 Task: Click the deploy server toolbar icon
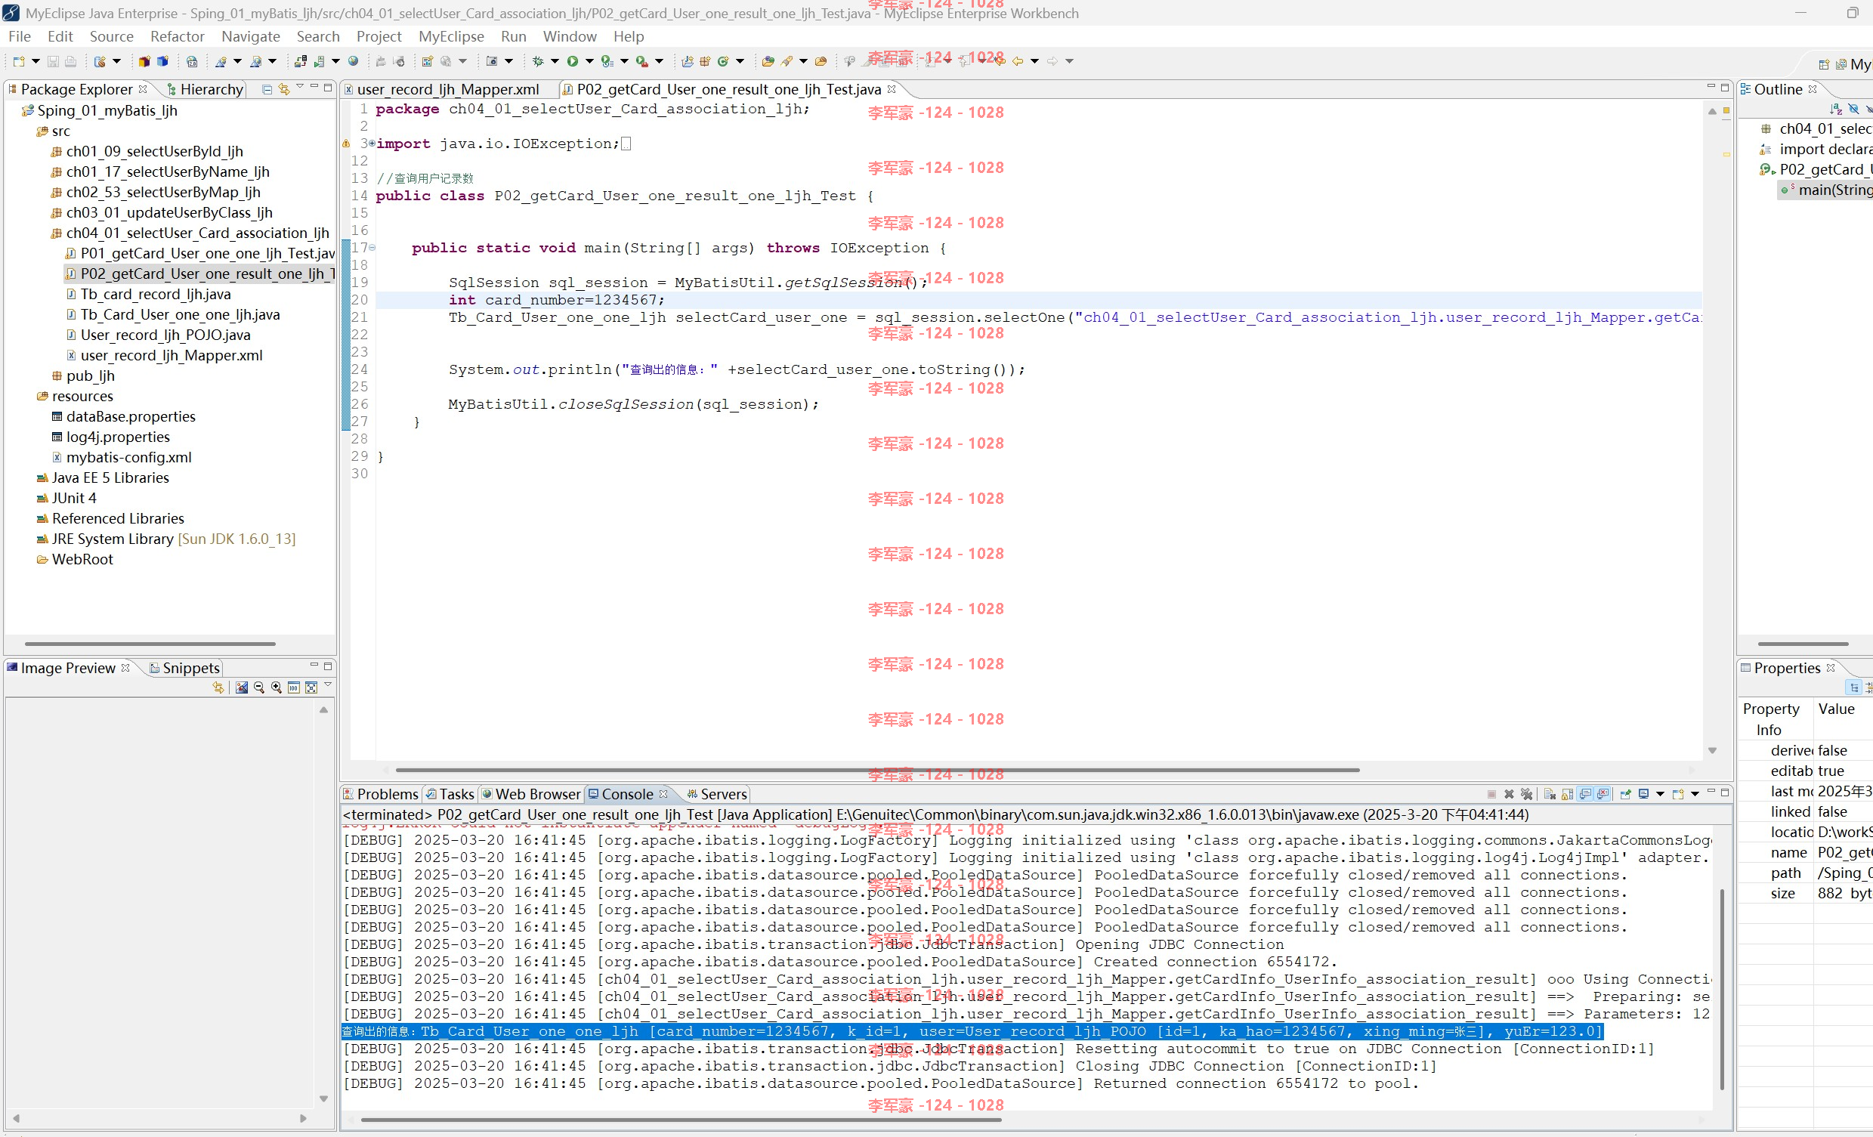301,61
